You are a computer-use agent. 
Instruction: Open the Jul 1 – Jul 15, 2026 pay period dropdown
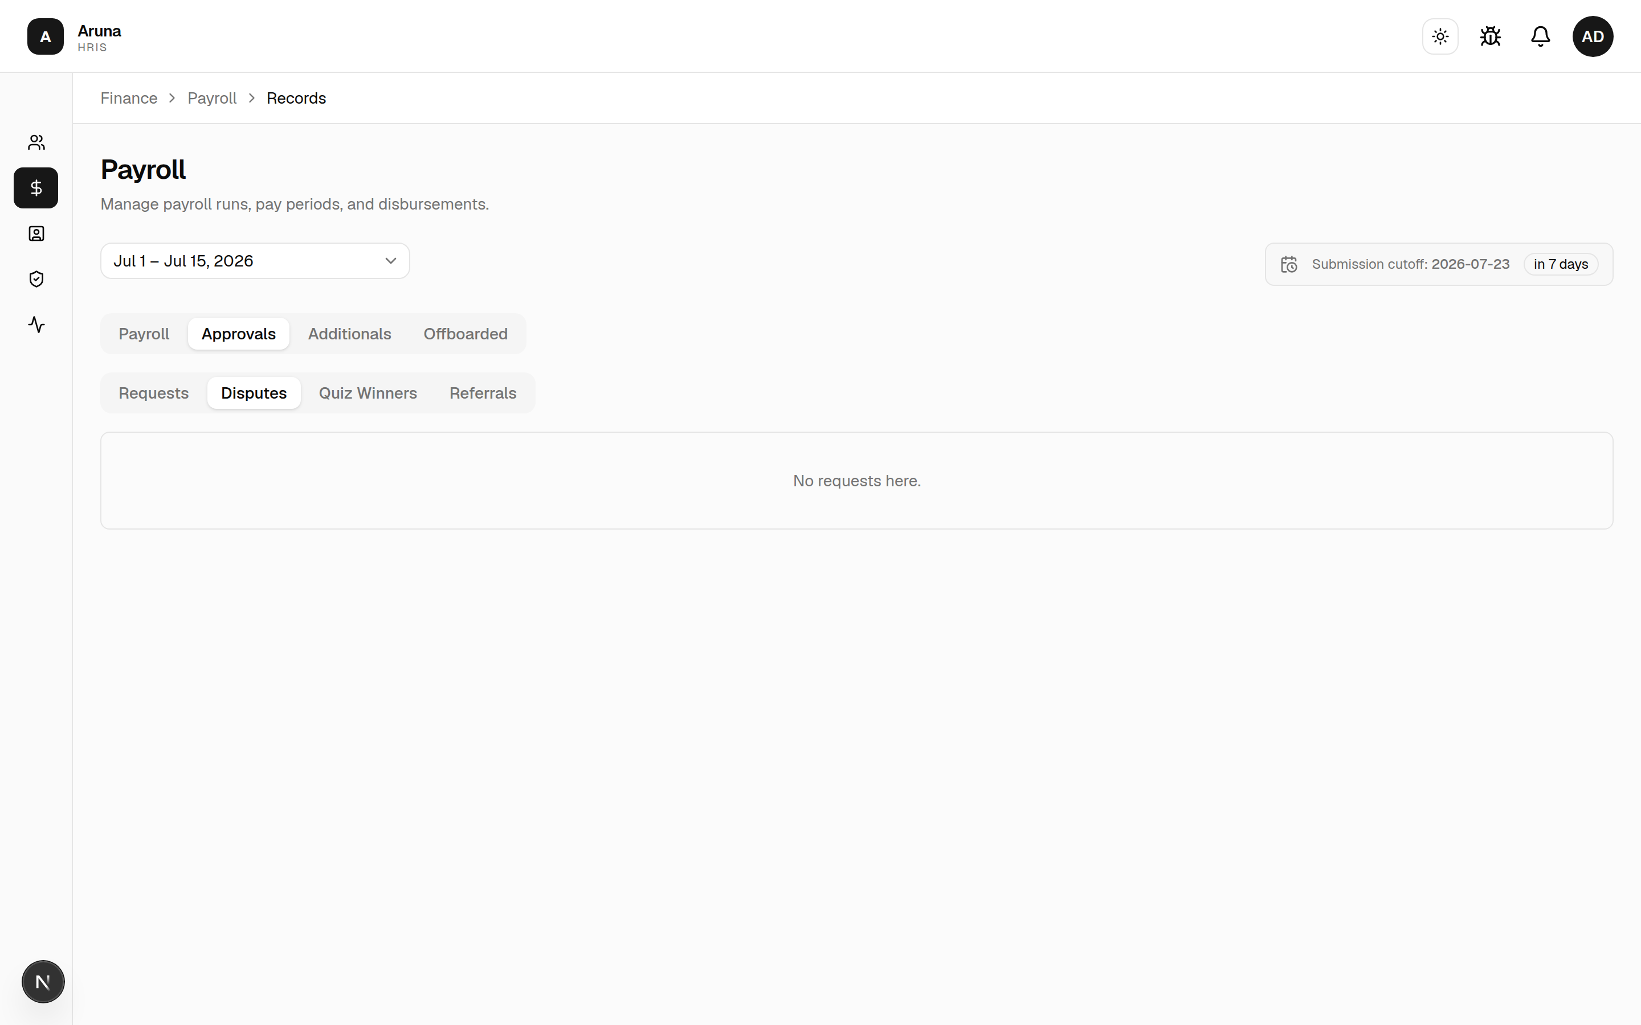pos(255,261)
